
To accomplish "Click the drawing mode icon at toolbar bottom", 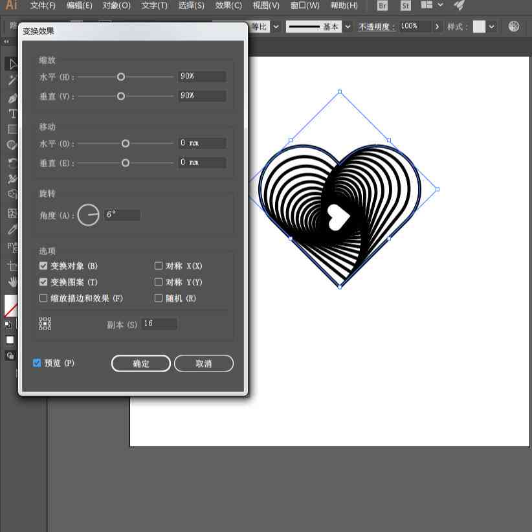I will (x=10, y=356).
